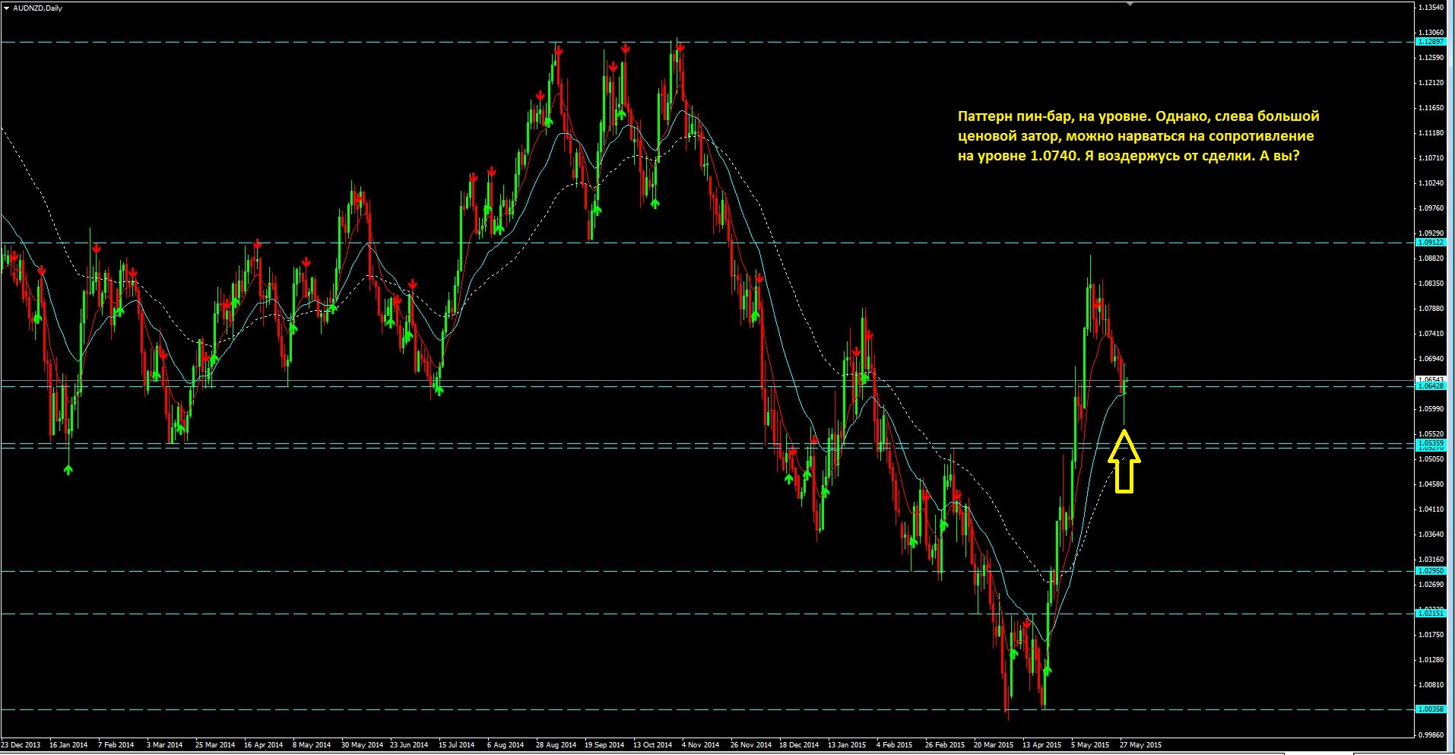
Task: Click the 4 Feb 2015 date label
Action: [x=894, y=745]
